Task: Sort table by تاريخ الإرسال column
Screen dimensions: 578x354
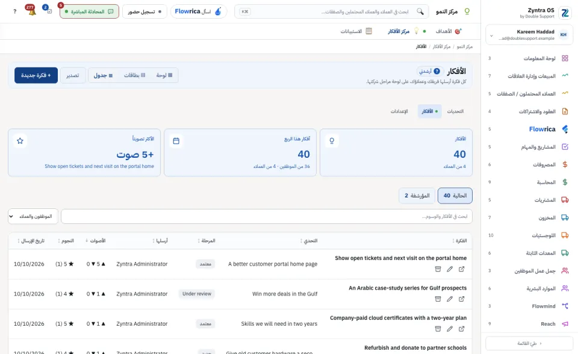Action: tap(31, 241)
